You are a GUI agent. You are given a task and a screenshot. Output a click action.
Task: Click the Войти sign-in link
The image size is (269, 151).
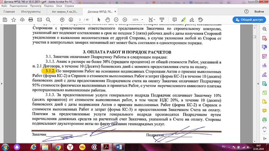click(259, 11)
